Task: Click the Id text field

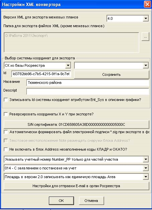Action: pyautogui.click(x=41, y=74)
